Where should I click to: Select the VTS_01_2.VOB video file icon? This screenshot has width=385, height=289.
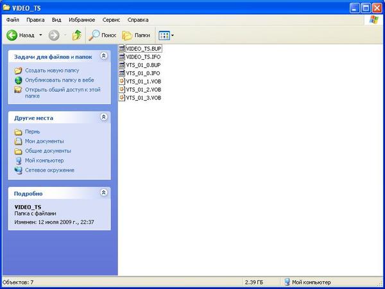tap(122, 89)
